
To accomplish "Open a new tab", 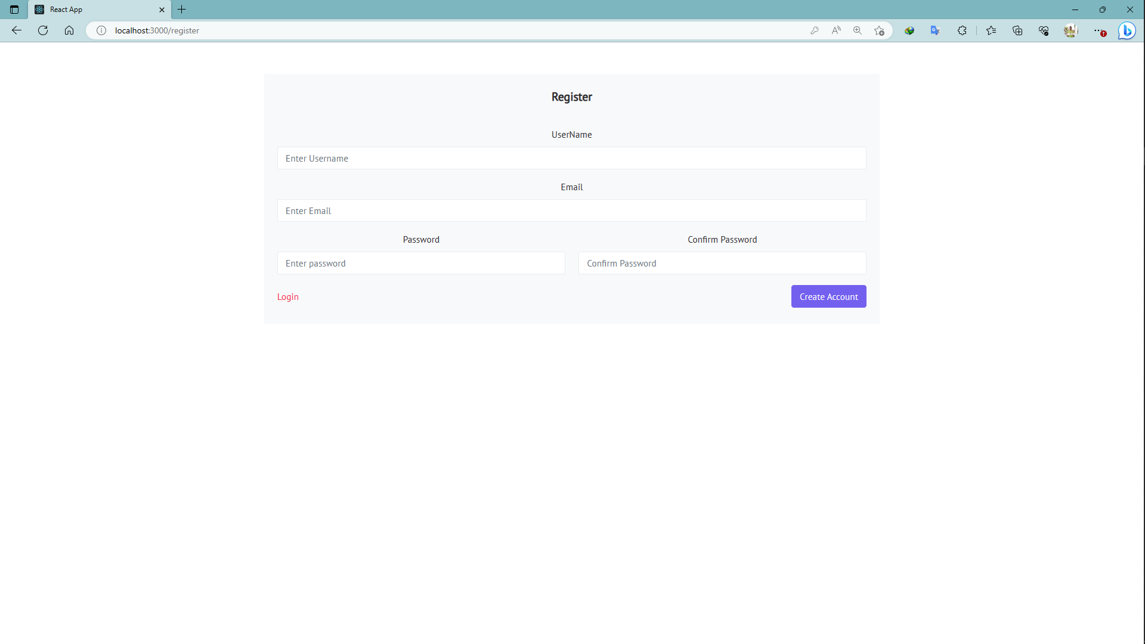I will 182,10.
